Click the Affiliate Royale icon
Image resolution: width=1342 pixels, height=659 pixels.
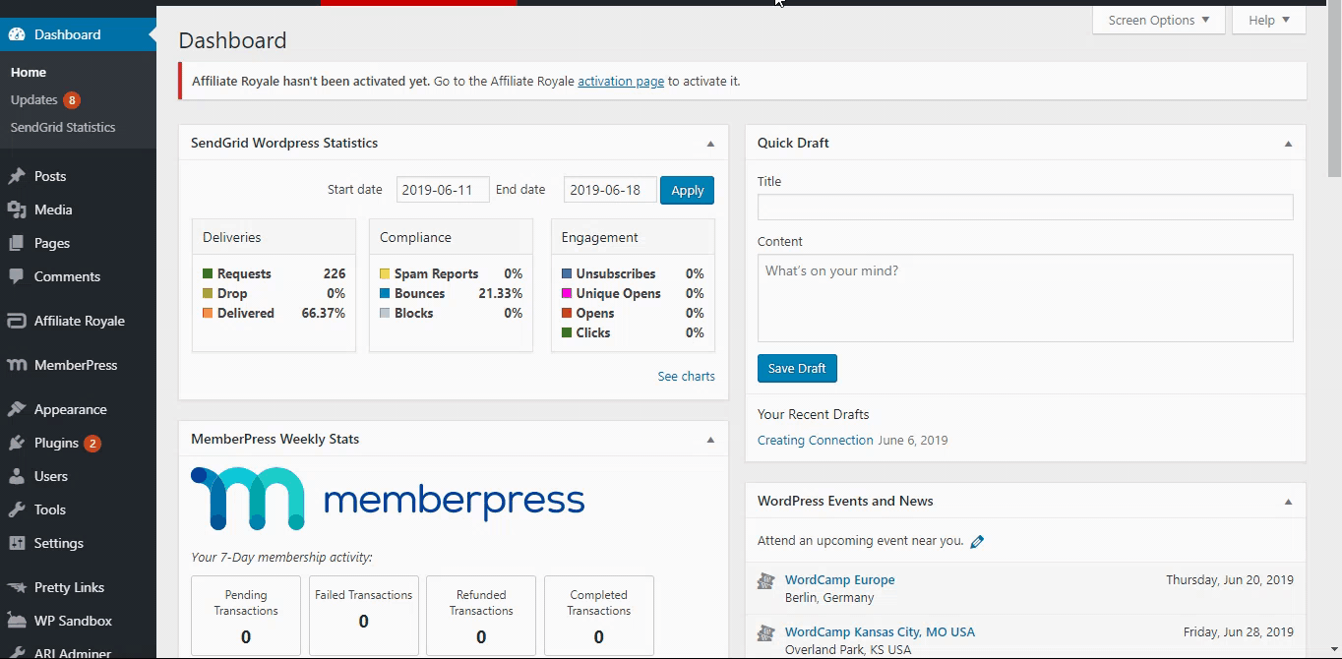[17, 321]
